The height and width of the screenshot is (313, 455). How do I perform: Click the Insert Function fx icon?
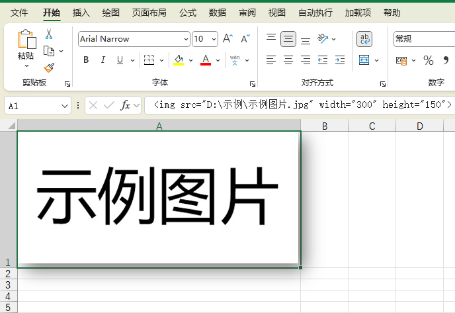click(x=125, y=105)
